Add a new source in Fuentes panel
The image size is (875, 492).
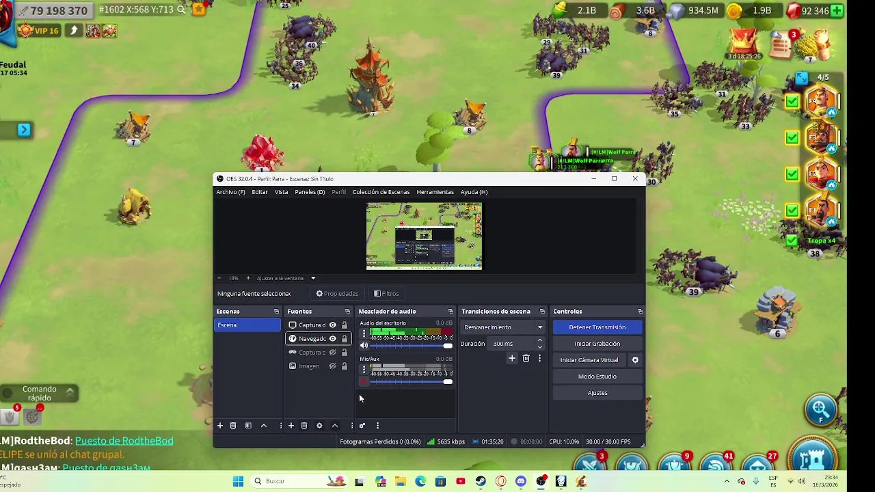coord(291,426)
